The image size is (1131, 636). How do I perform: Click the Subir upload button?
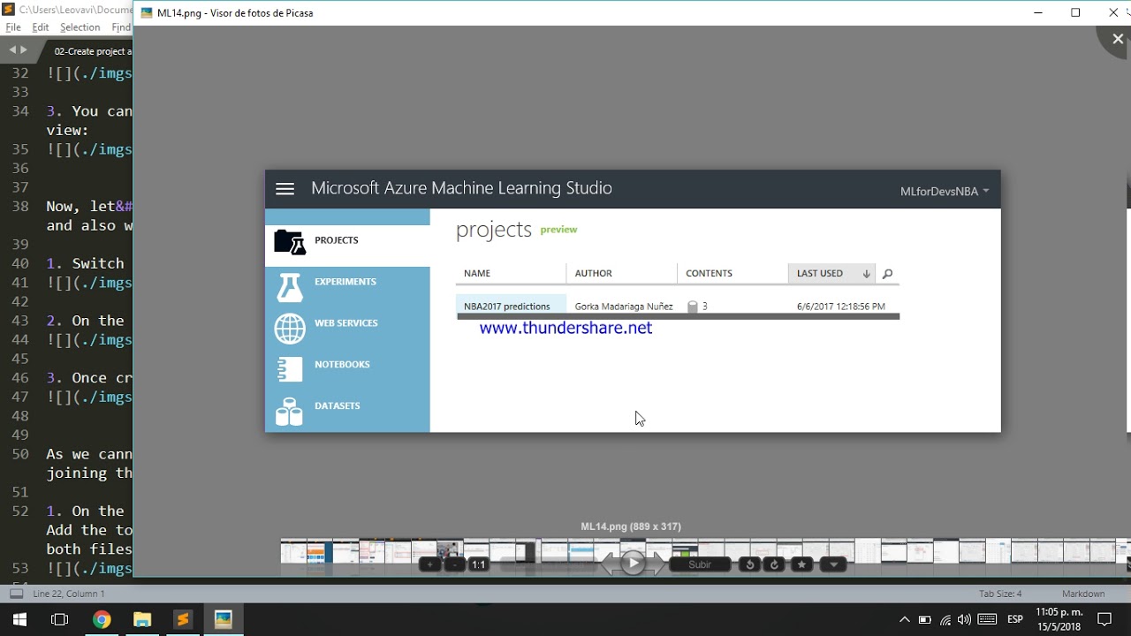[x=700, y=564]
